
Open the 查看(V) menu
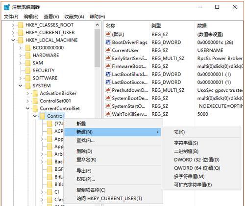coord(51,17)
